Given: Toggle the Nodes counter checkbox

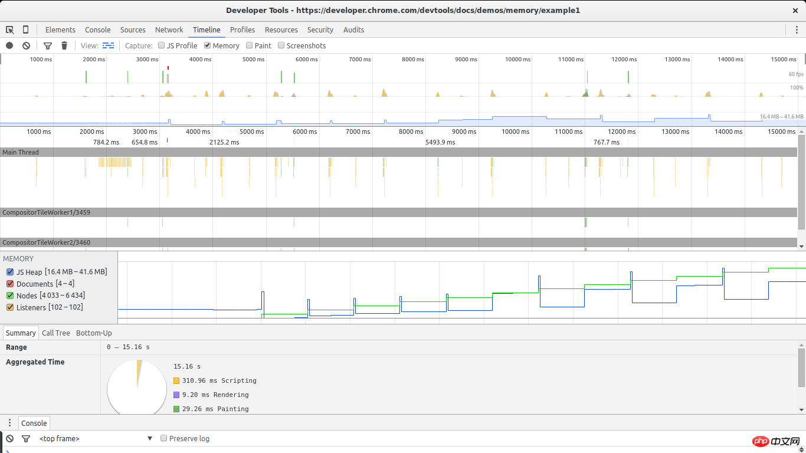Looking at the screenshot, I should (x=10, y=296).
